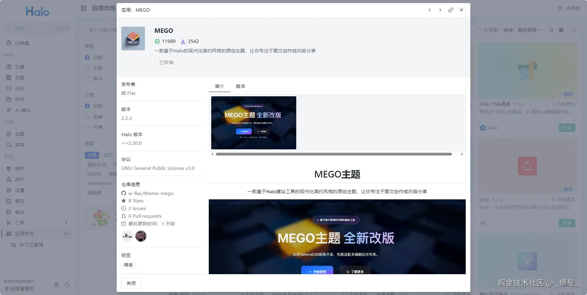
Task: Open the MEGO screenshot thumbnail
Action: pyautogui.click(x=254, y=123)
